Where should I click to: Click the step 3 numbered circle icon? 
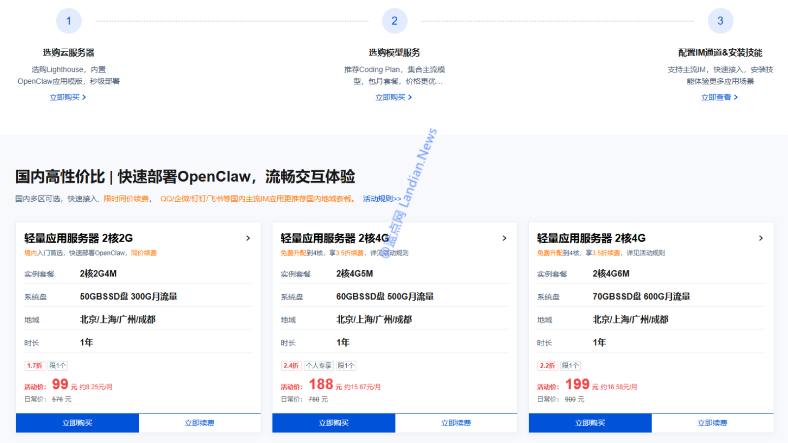[721, 20]
